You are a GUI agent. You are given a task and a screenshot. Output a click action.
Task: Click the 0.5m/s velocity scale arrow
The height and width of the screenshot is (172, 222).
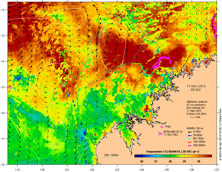click(x=195, y=117)
